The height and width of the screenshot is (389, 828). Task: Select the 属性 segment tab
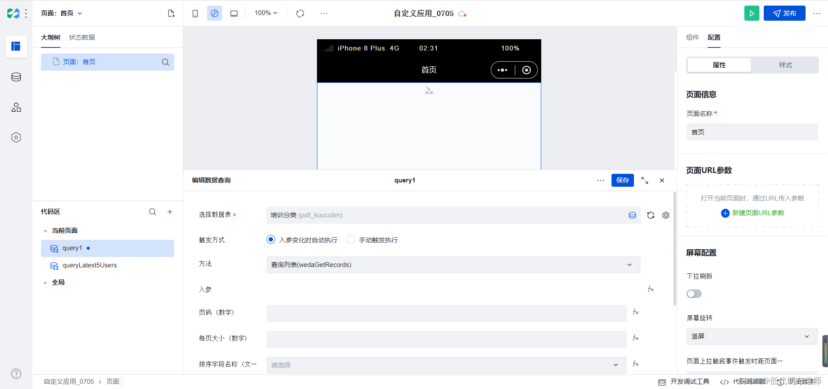719,65
